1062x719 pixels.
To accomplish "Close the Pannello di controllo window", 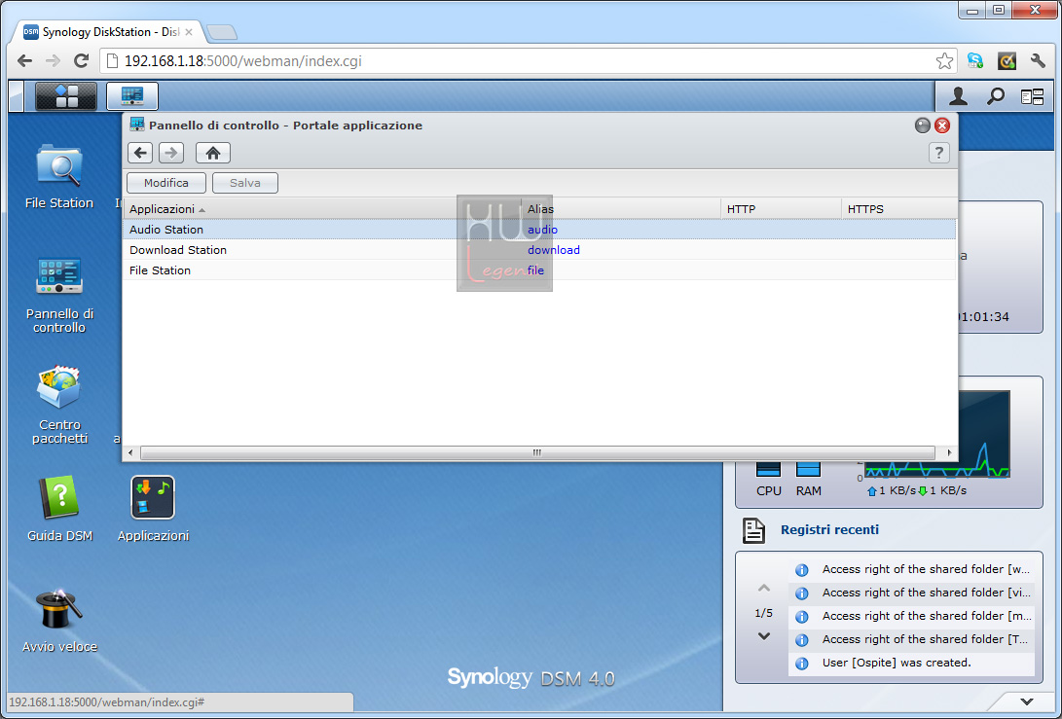I will coord(942,126).
